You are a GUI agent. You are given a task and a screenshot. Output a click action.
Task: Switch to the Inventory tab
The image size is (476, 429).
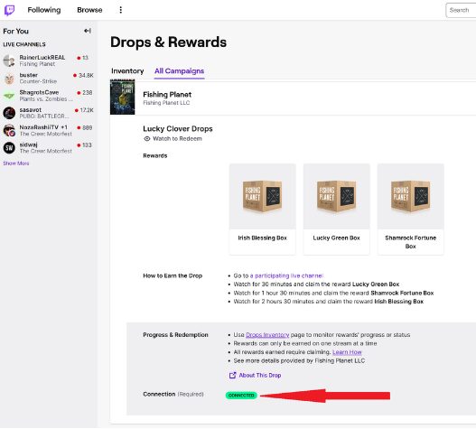tap(127, 71)
